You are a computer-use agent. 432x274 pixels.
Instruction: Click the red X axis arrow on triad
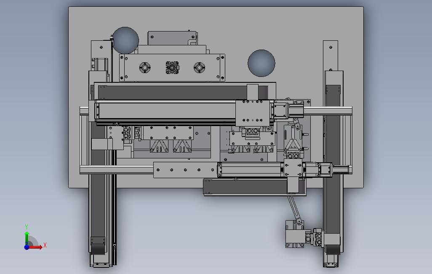click(36, 247)
